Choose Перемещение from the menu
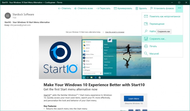This screenshot has width=190, height=111. (162, 24)
